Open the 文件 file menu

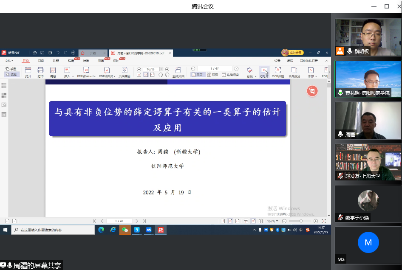(9, 61)
